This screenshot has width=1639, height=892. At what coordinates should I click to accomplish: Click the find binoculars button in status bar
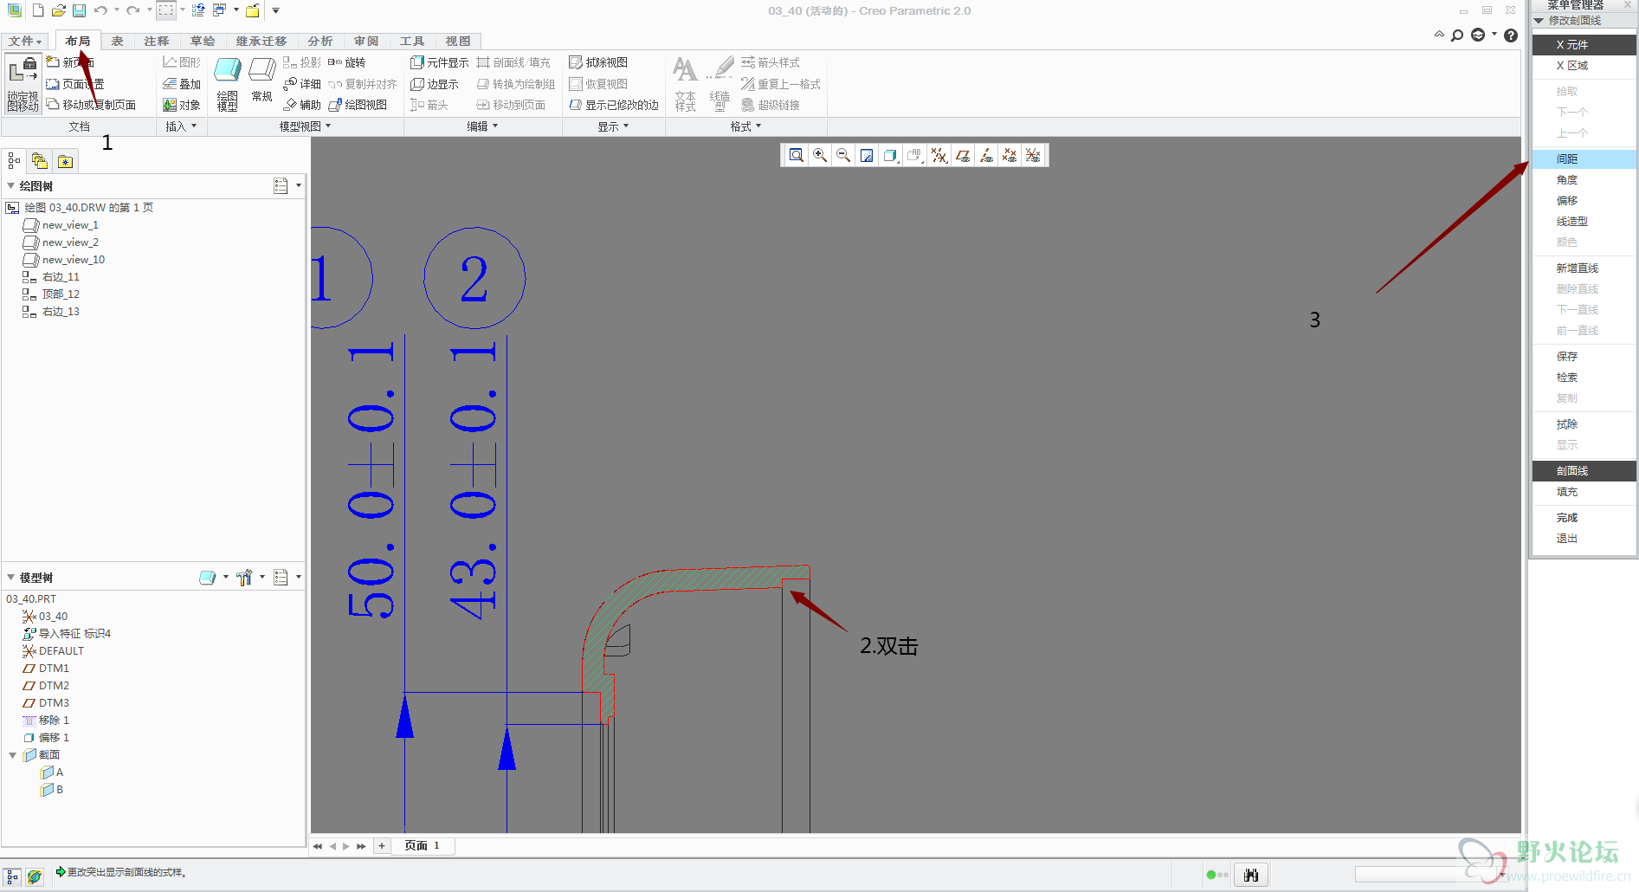(1251, 876)
